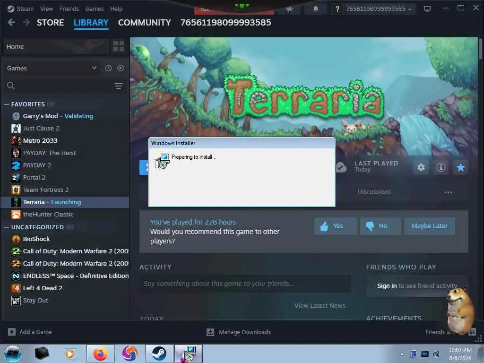The width and height of the screenshot is (484, 363).
Task: Open the Games menu
Action: click(95, 9)
